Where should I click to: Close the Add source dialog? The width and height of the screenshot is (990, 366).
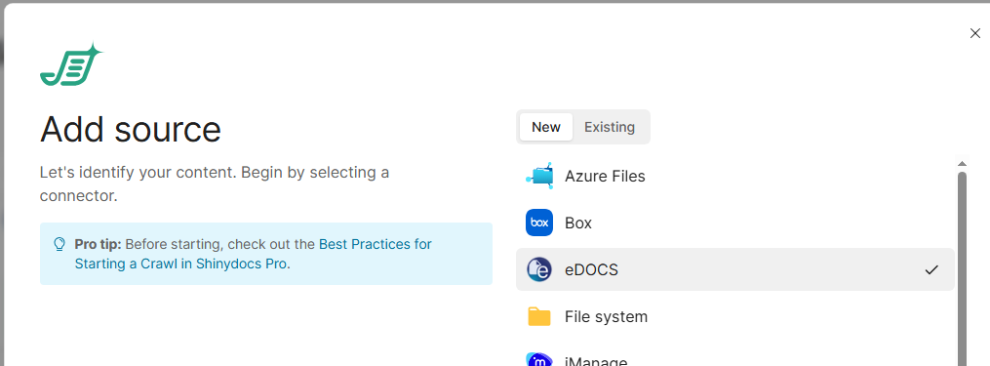tap(974, 33)
